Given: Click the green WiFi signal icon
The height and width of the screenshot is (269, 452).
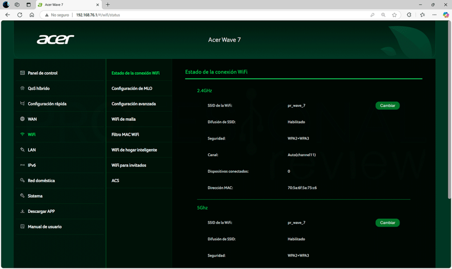Looking at the screenshot, I should pyautogui.click(x=22, y=134).
